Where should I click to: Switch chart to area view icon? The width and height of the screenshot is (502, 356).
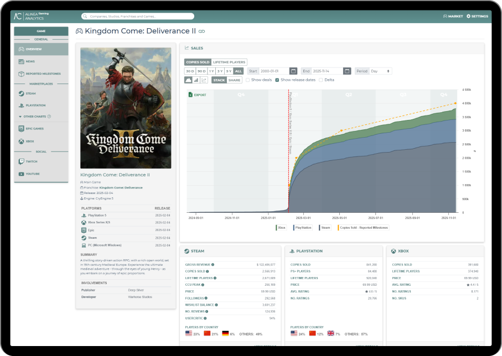188,80
